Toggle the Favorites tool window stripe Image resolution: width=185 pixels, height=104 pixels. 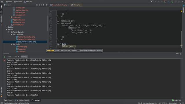[1, 92]
